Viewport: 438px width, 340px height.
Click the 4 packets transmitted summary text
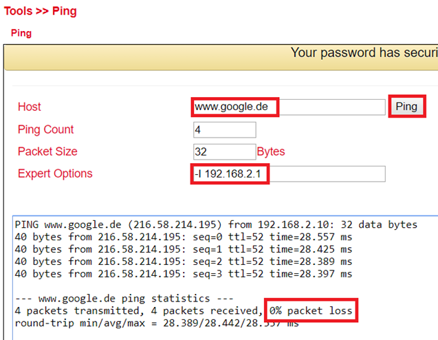80,310
